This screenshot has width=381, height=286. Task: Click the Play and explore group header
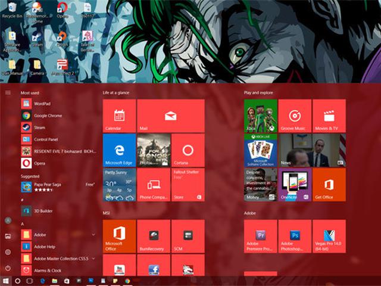coord(258,93)
